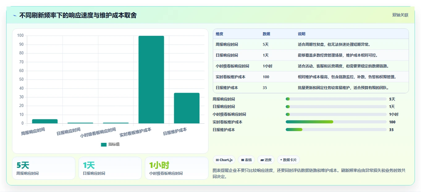
Task: Click the 双轴关联 label in header
Action: point(400,15)
